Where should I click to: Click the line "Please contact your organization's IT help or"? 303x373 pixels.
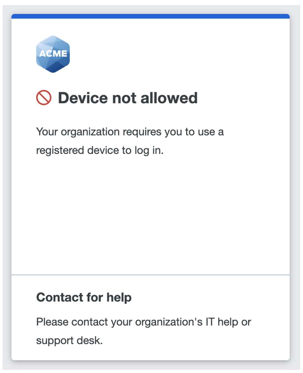[x=143, y=322]
